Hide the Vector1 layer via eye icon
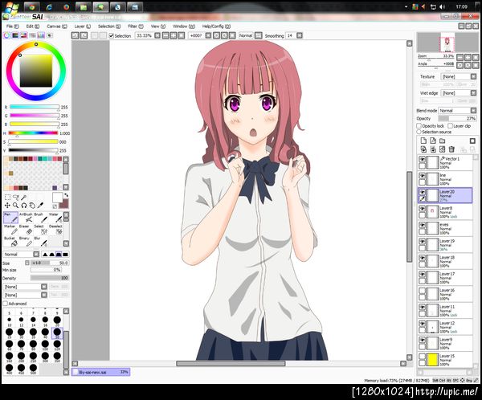 423,159
